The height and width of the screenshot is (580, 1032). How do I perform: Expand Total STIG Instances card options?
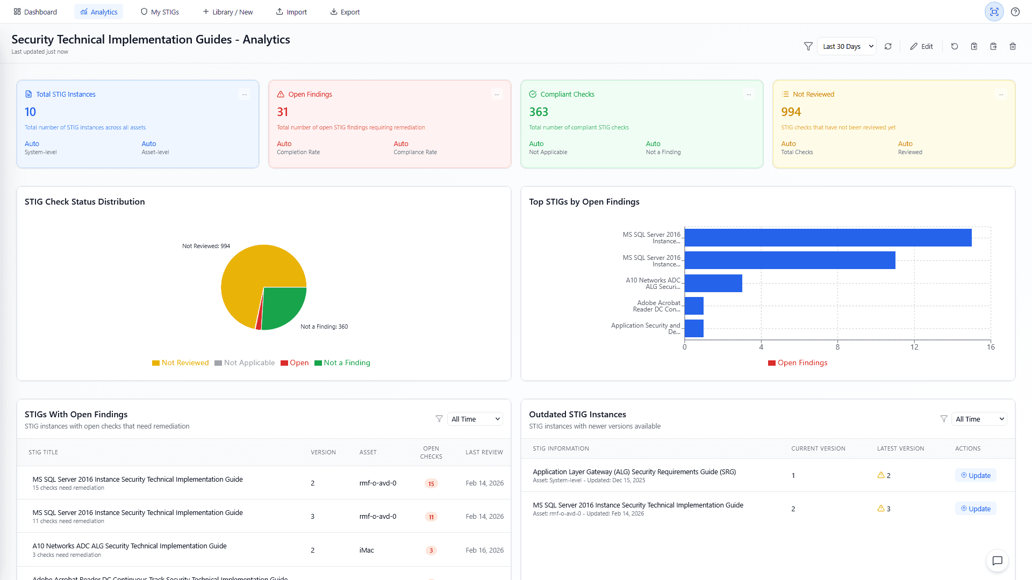(x=245, y=94)
